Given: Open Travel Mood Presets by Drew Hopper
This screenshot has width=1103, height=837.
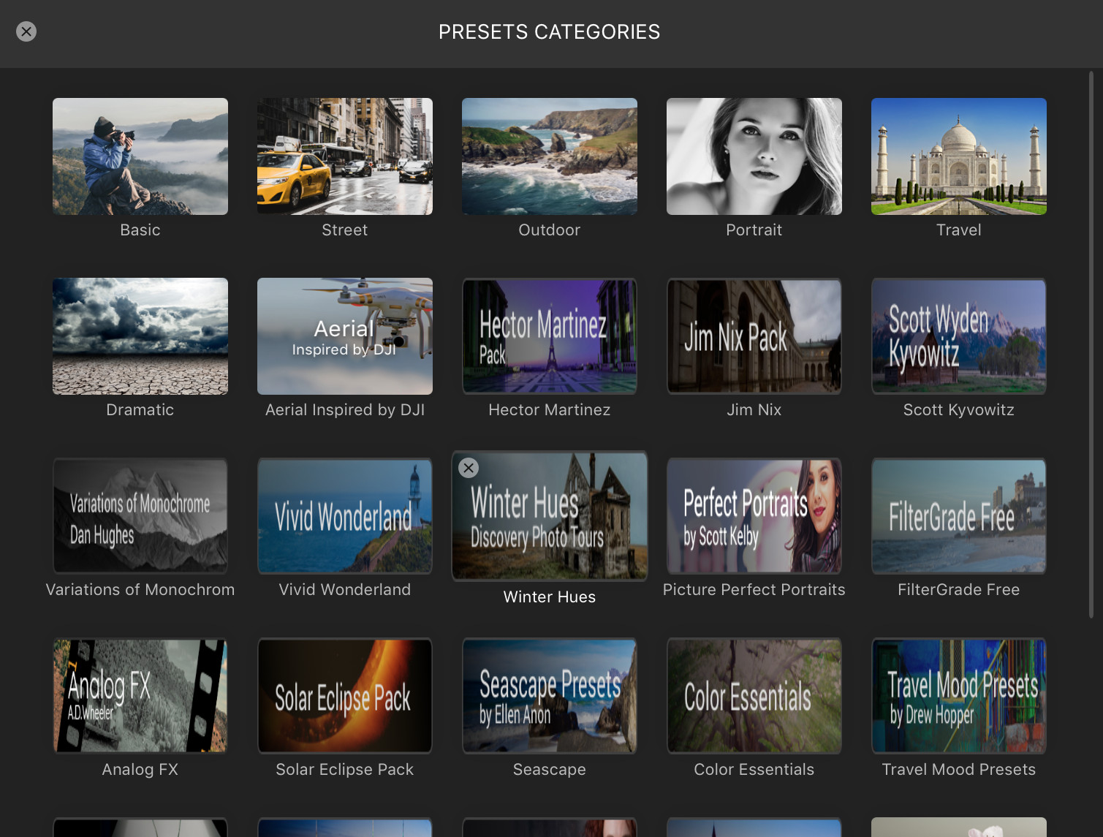Looking at the screenshot, I should [x=959, y=696].
